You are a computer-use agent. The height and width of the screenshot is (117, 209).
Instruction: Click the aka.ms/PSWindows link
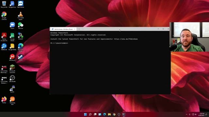(x=126, y=39)
